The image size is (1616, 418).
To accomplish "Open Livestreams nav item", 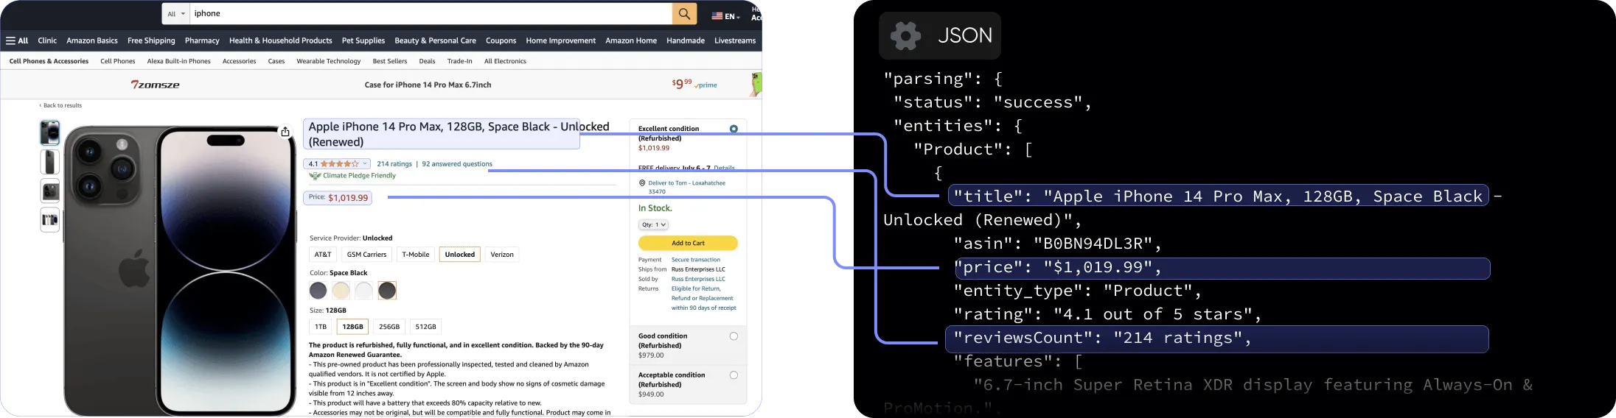I will (x=735, y=40).
